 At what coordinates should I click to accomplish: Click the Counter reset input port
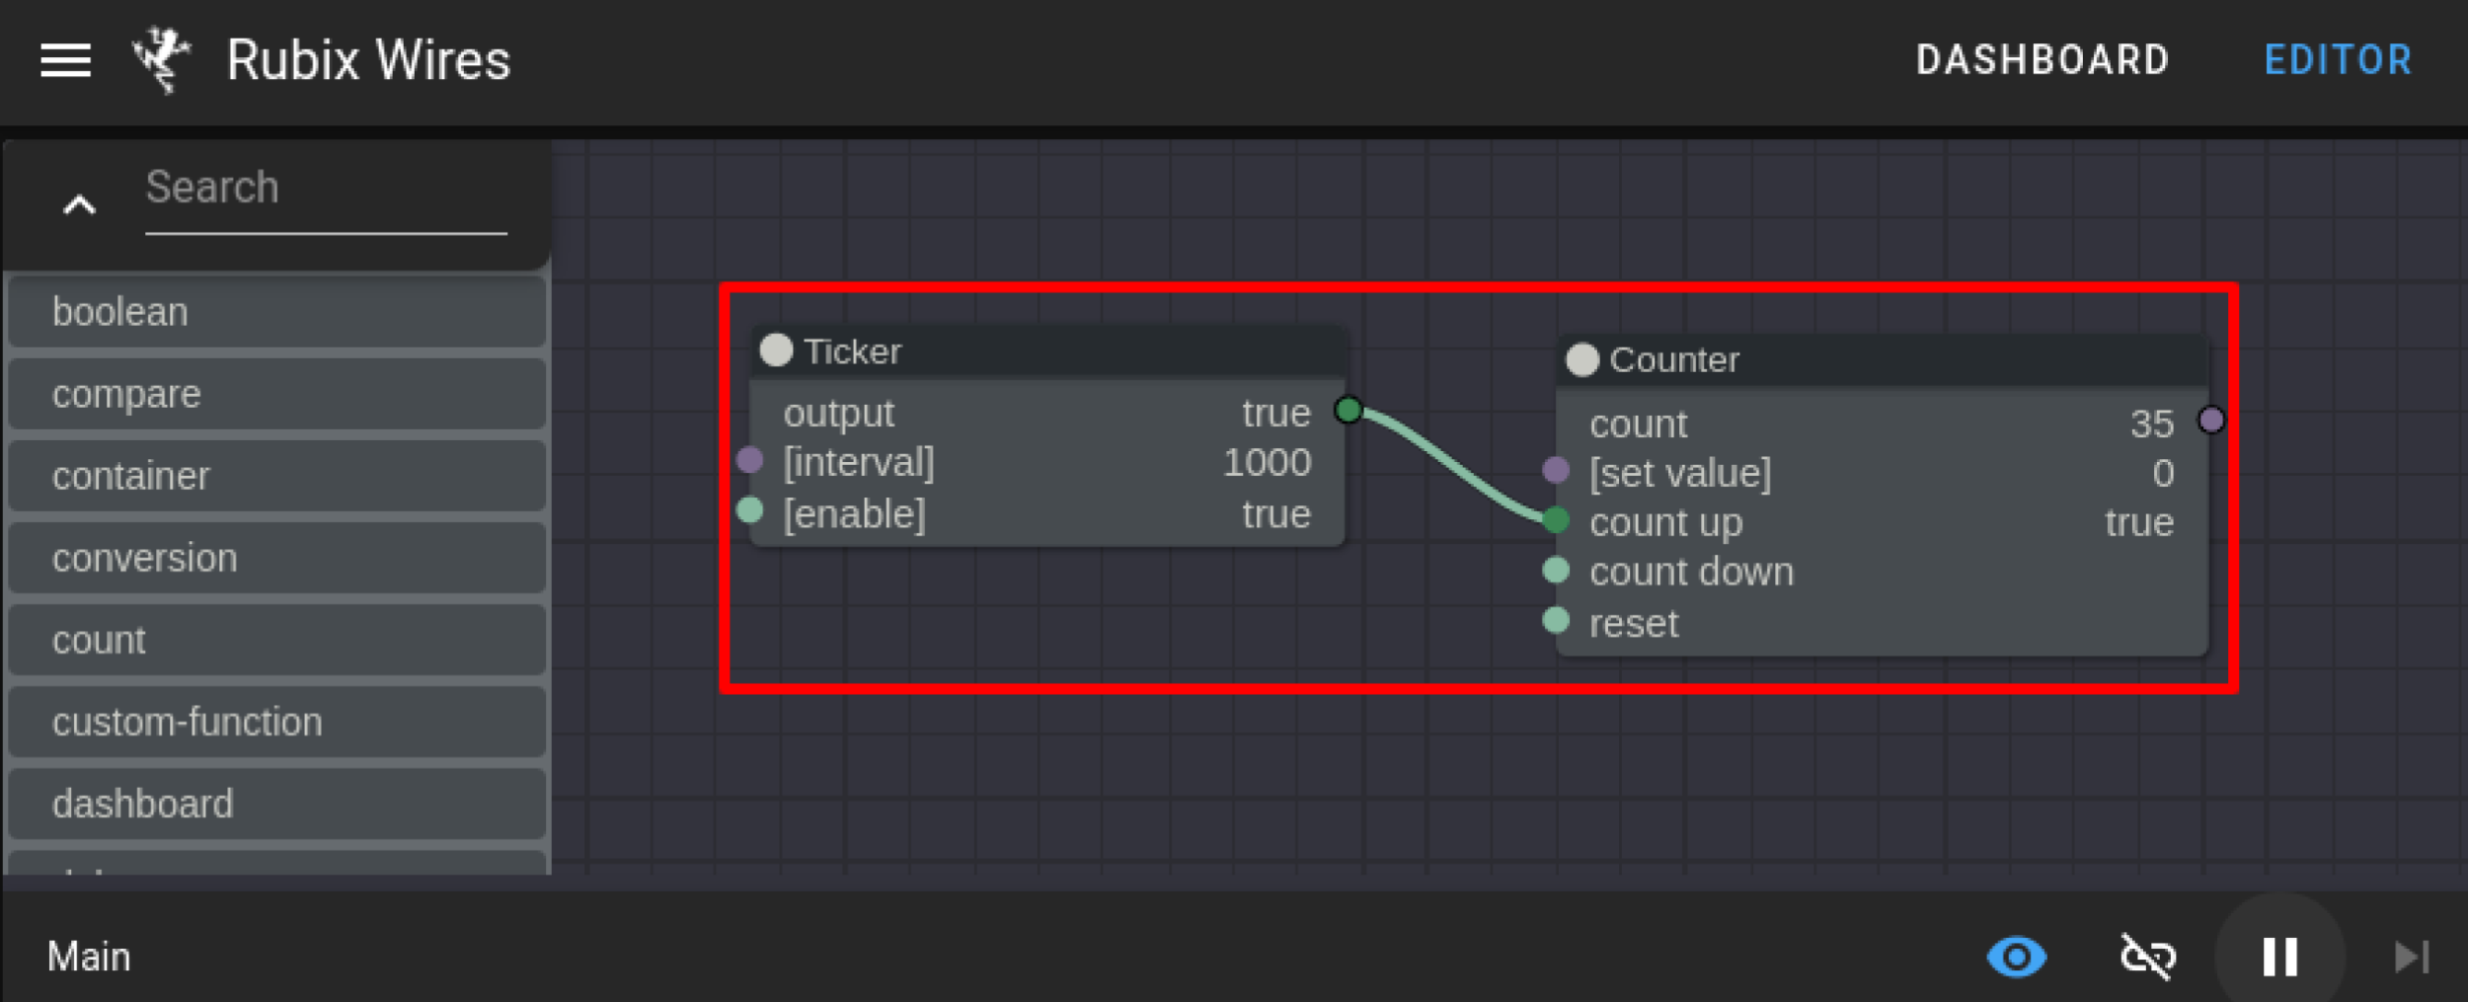pyautogui.click(x=1556, y=620)
